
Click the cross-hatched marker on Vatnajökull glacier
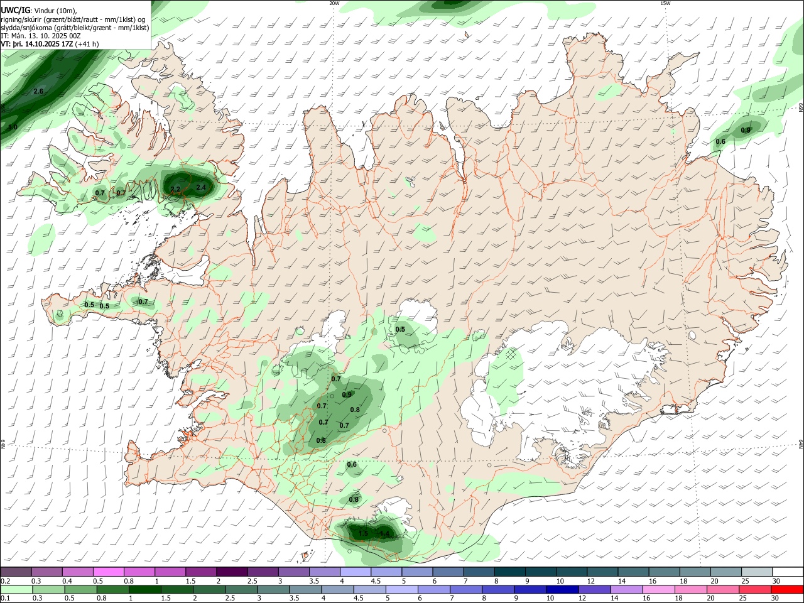pyautogui.click(x=511, y=355)
